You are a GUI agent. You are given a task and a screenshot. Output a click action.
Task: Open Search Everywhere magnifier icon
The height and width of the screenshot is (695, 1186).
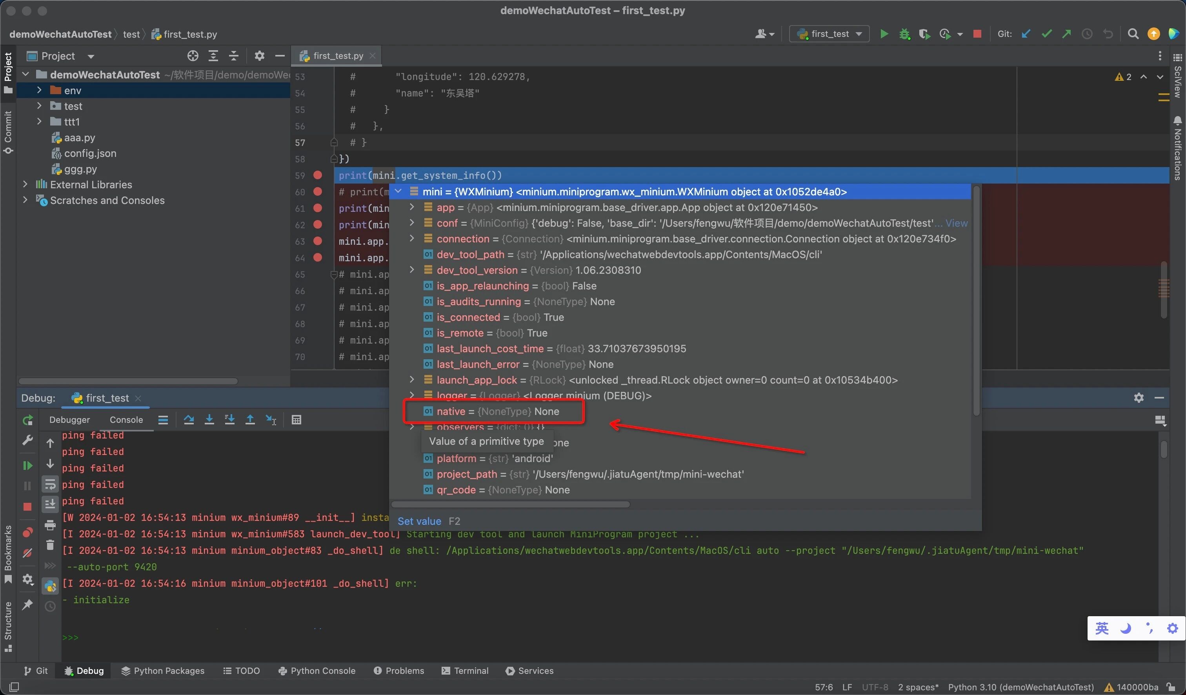[x=1133, y=34]
